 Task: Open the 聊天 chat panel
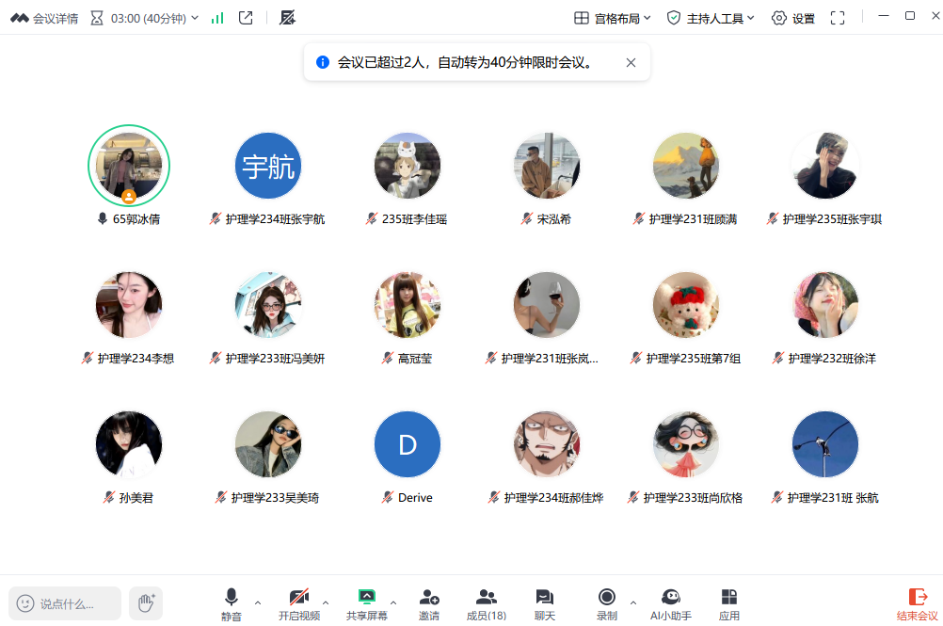pos(544,602)
